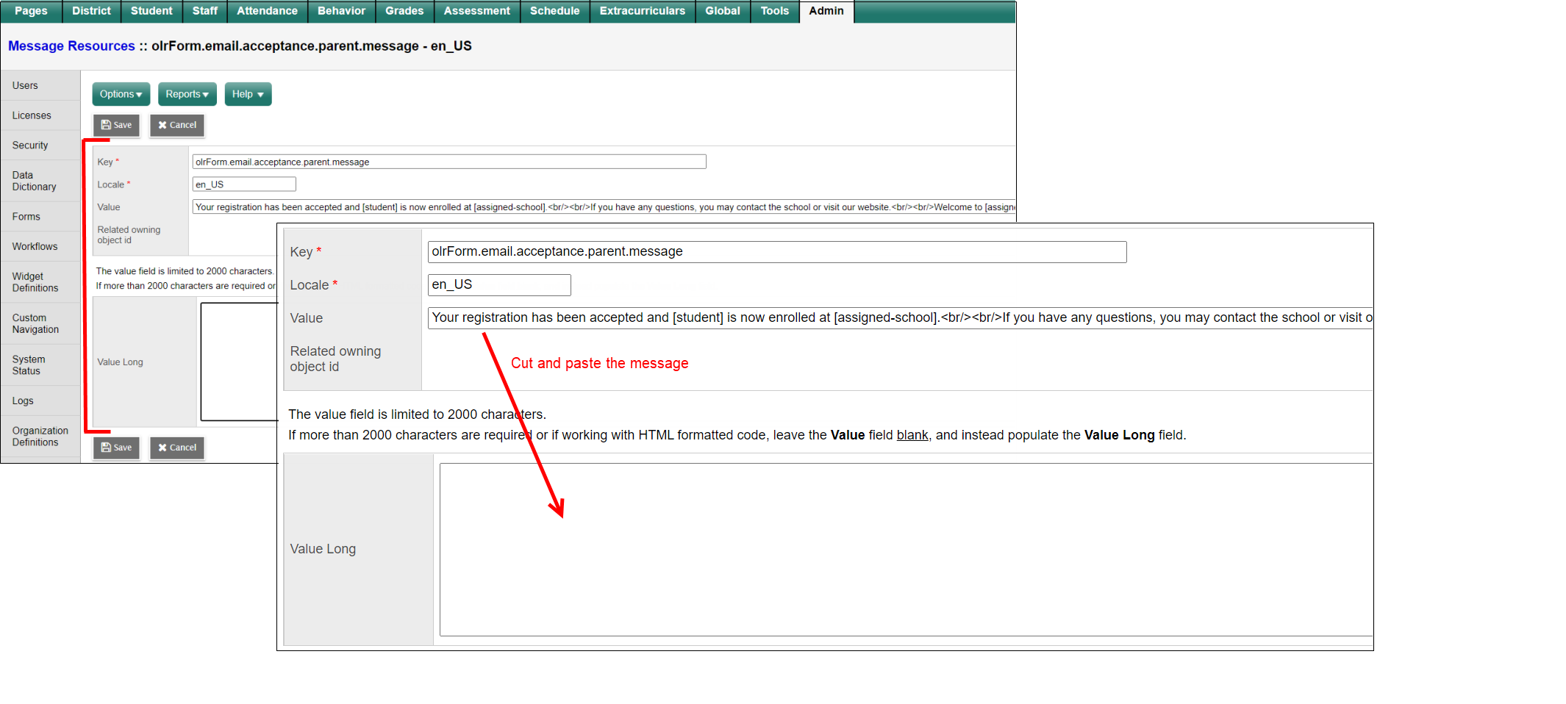
Task: Open the Options dropdown
Action: click(x=121, y=94)
